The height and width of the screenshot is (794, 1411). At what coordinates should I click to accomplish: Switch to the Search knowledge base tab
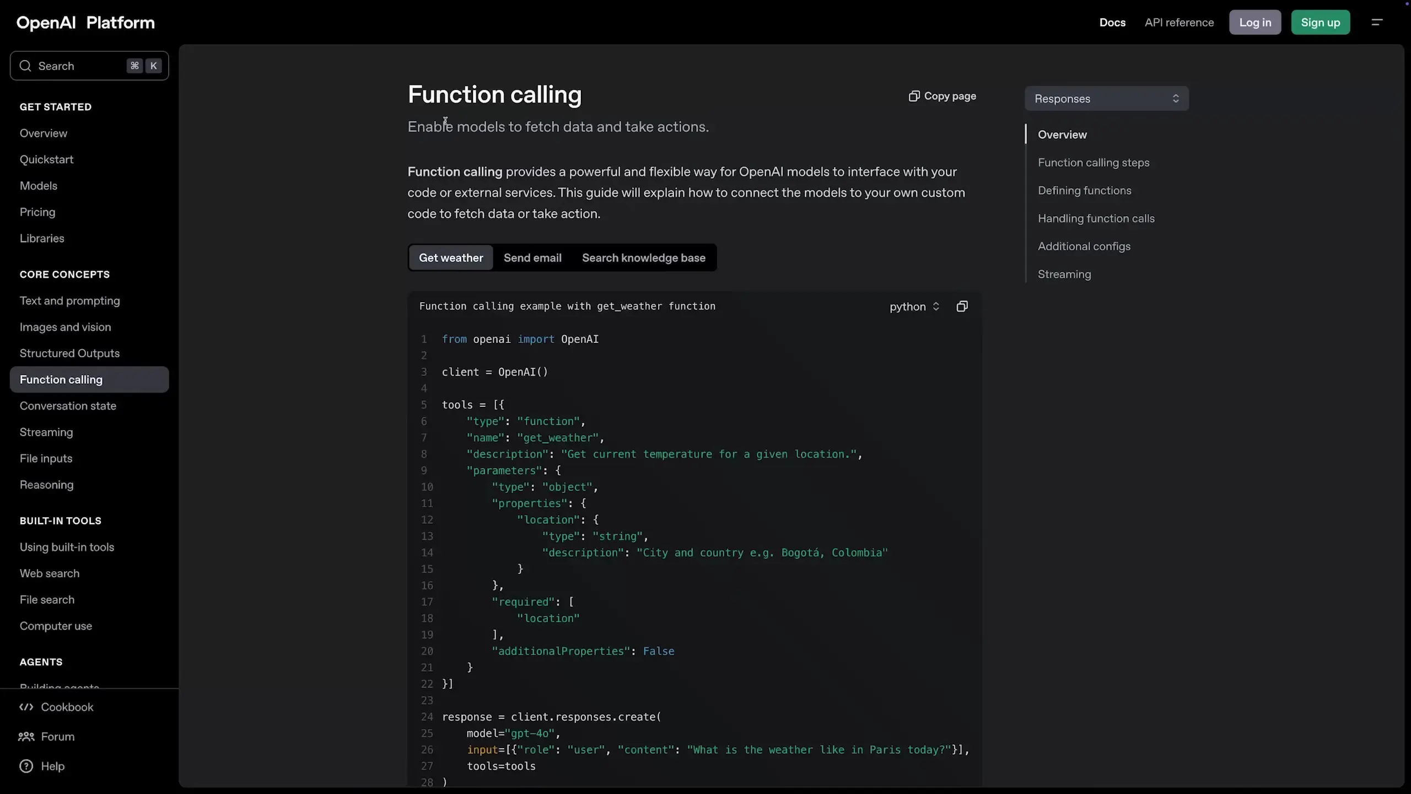pos(644,257)
